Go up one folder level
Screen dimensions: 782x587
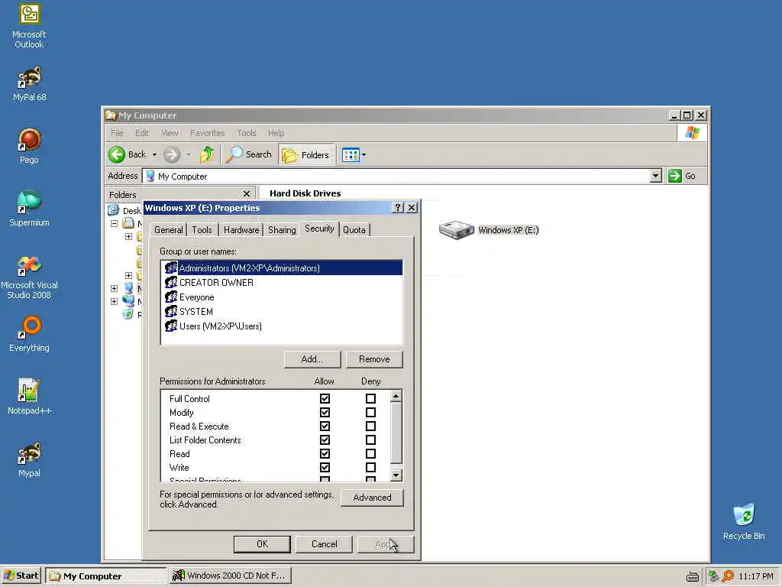(x=207, y=154)
